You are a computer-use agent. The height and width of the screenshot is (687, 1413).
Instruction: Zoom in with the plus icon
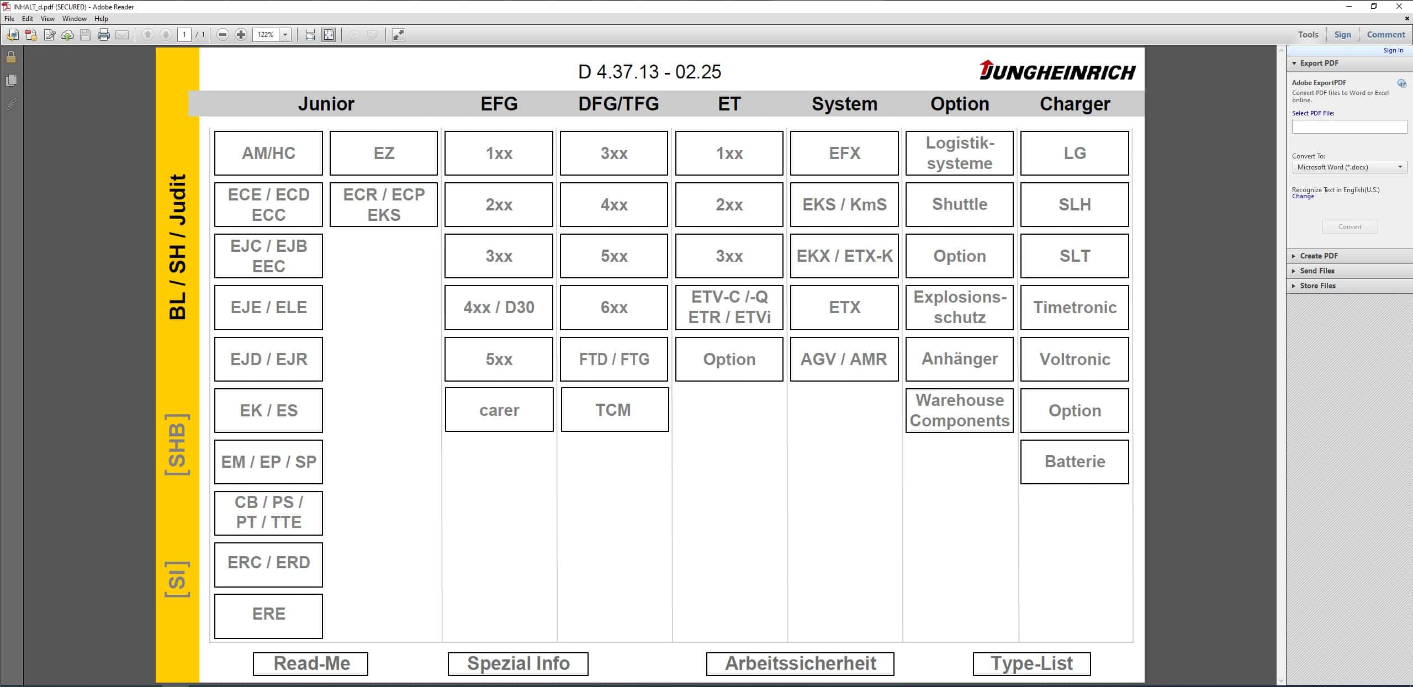(241, 35)
